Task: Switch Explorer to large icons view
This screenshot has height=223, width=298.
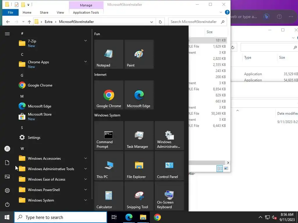Action: coord(226,168)
